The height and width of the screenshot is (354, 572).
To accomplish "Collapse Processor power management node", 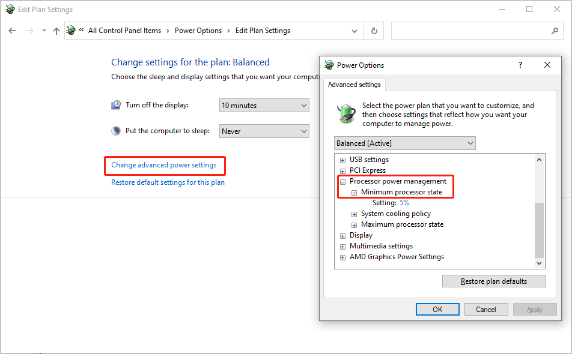I will (x=342, y=182).
